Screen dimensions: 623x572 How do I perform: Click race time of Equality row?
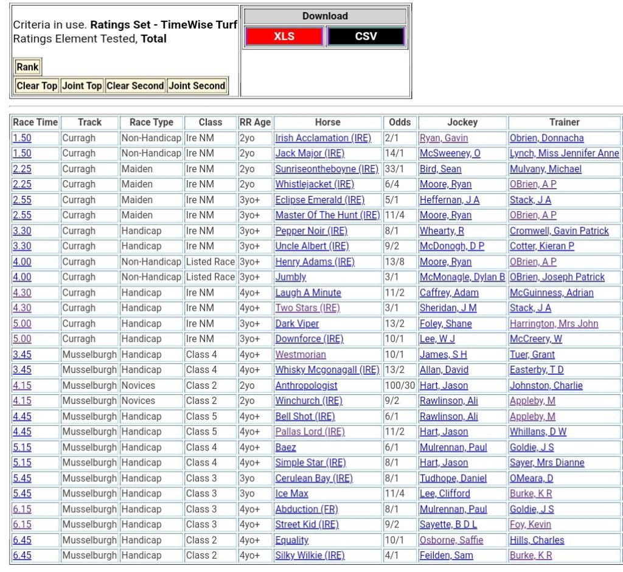pyautogui.click(x=22, y=540)
